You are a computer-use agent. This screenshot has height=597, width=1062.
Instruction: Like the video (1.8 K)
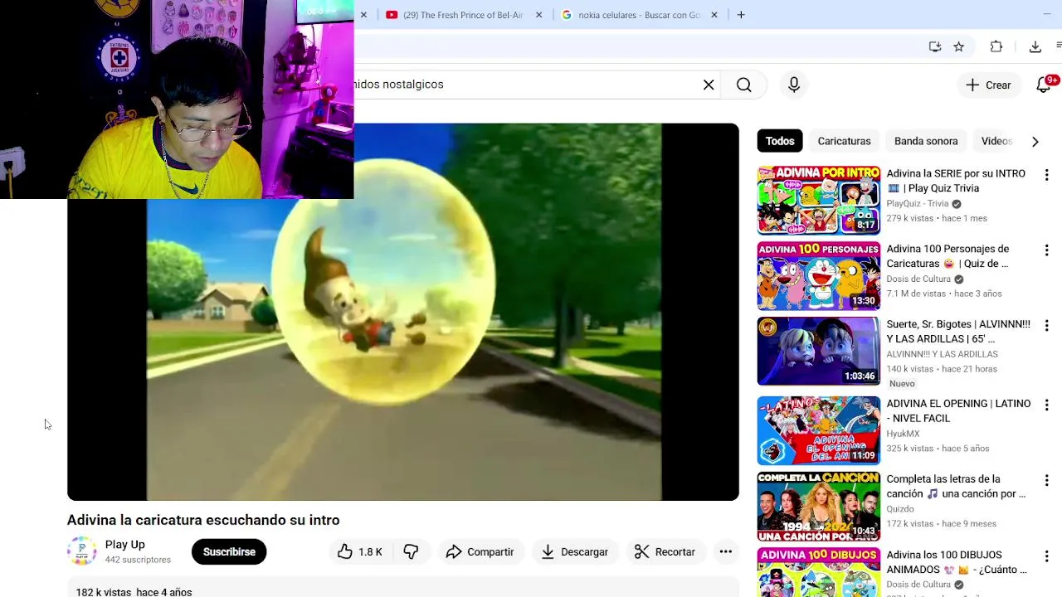[x=359, y=552]
